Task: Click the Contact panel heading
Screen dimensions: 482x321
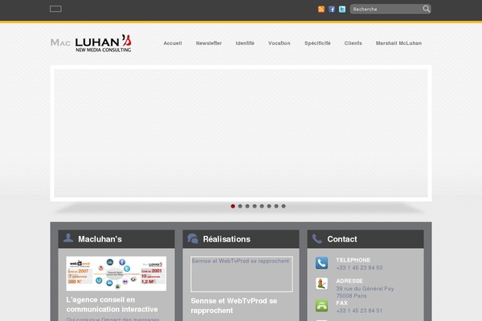Action: (x=342, y=239)
